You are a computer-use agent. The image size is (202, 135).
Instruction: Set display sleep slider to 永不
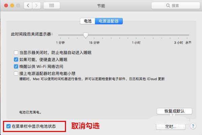[187, 35]
